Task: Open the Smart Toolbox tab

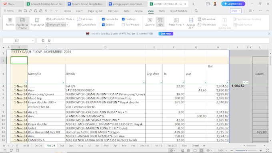Action: click(x=179, y=11)
